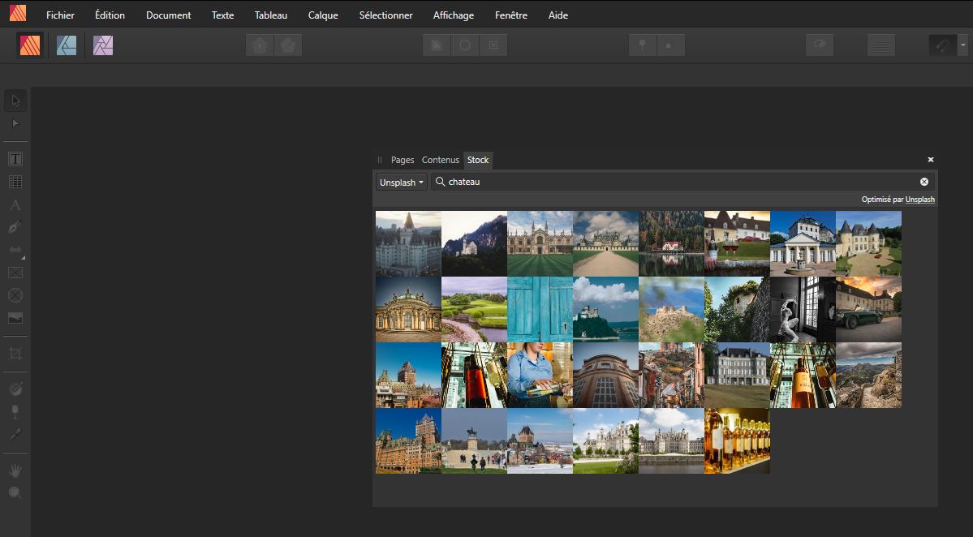
Task: Open the Aide menu
Action: click(558, 15)
